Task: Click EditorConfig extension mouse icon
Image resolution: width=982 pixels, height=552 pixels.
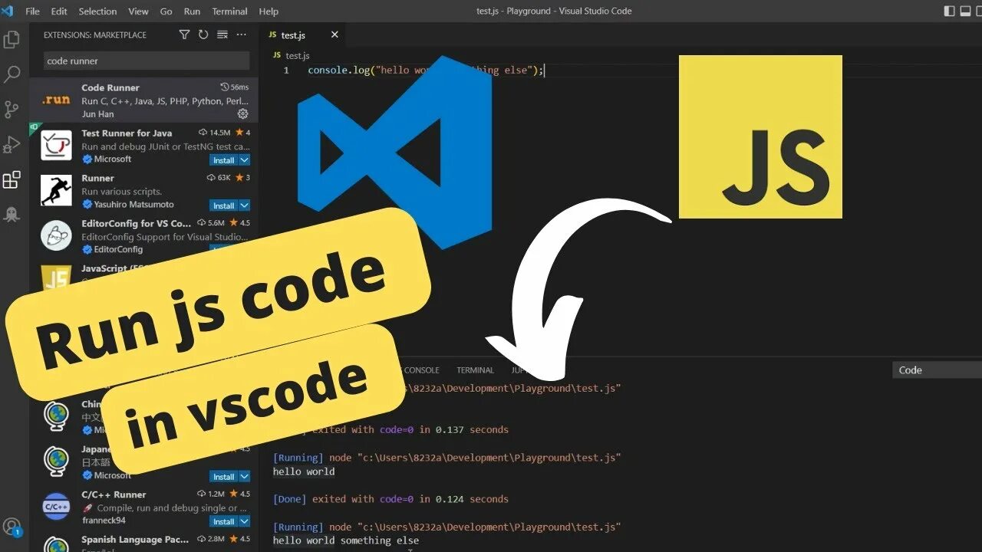Action: [56, 236]
